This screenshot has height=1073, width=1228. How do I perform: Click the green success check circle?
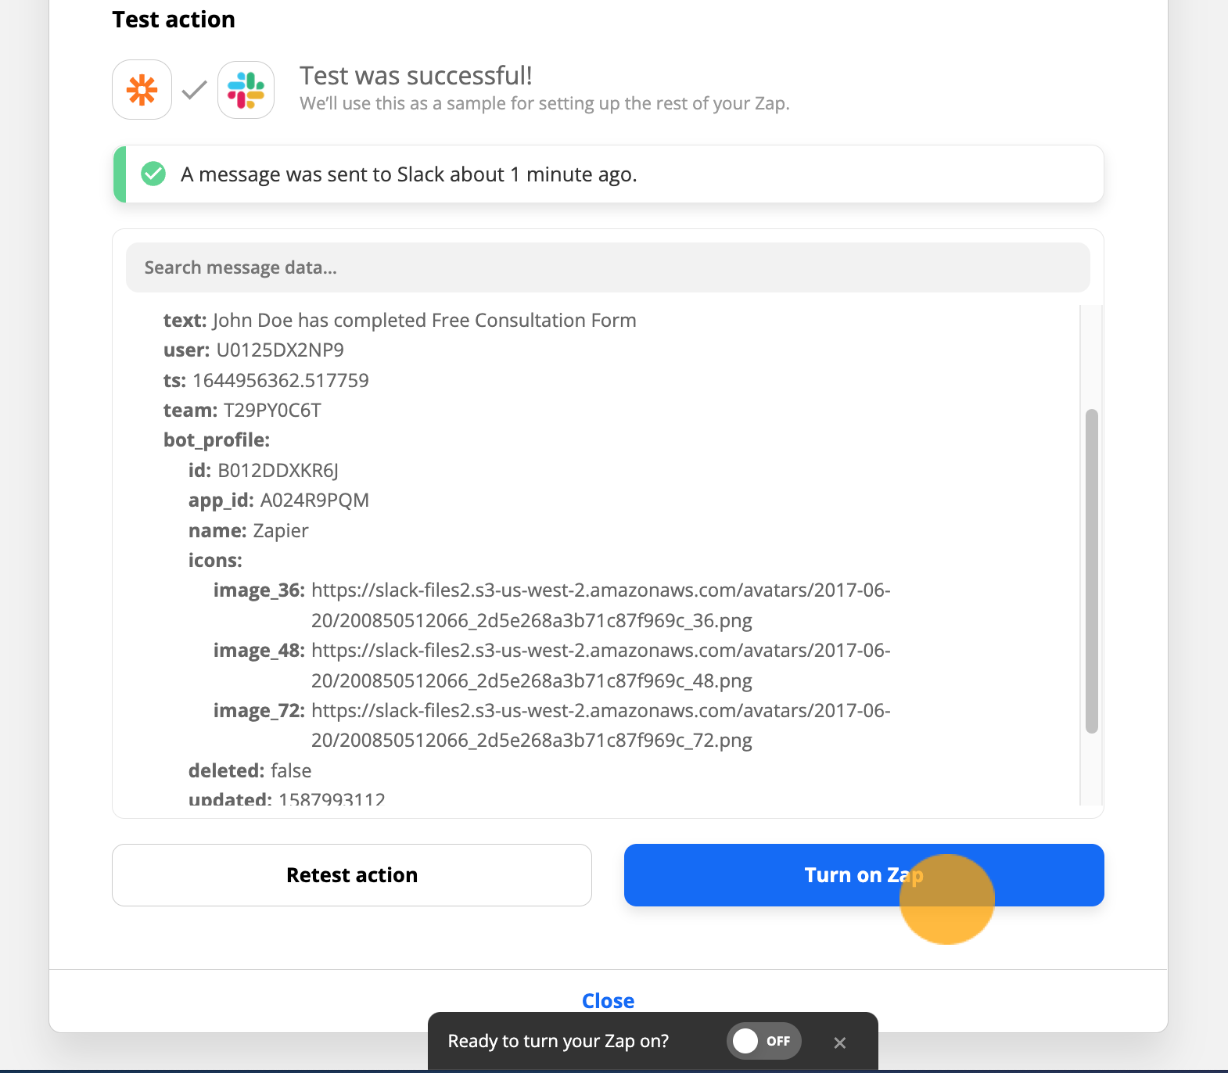tap(153, 174)
